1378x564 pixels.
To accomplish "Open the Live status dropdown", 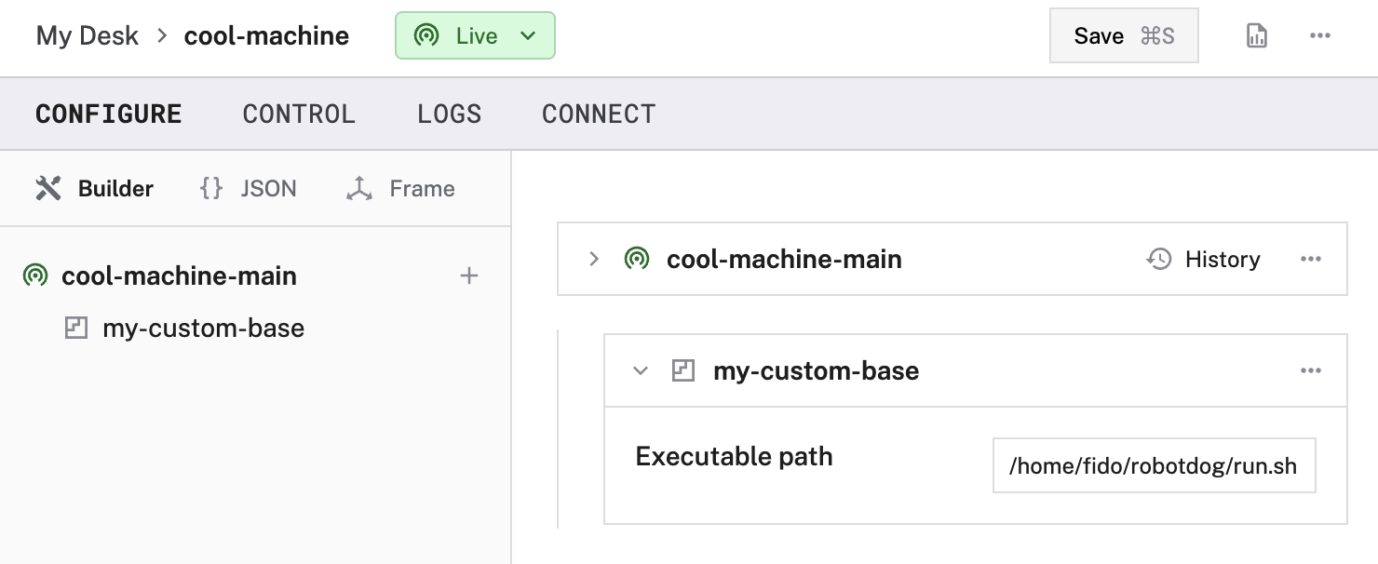I will point(528,35).
